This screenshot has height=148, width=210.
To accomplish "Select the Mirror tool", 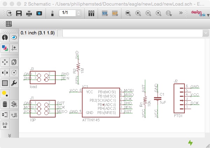I will 5,73.
